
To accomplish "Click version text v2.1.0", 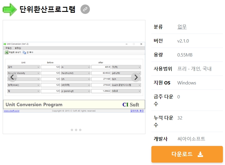I will pyautogui.click(x=183, y=41).
